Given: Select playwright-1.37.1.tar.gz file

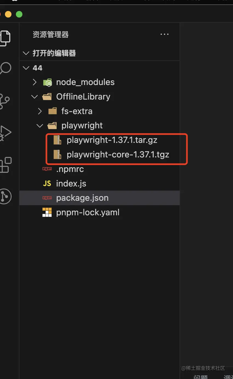Looking at the screenshot, I should pyautogui.click(x=112, y=140).
